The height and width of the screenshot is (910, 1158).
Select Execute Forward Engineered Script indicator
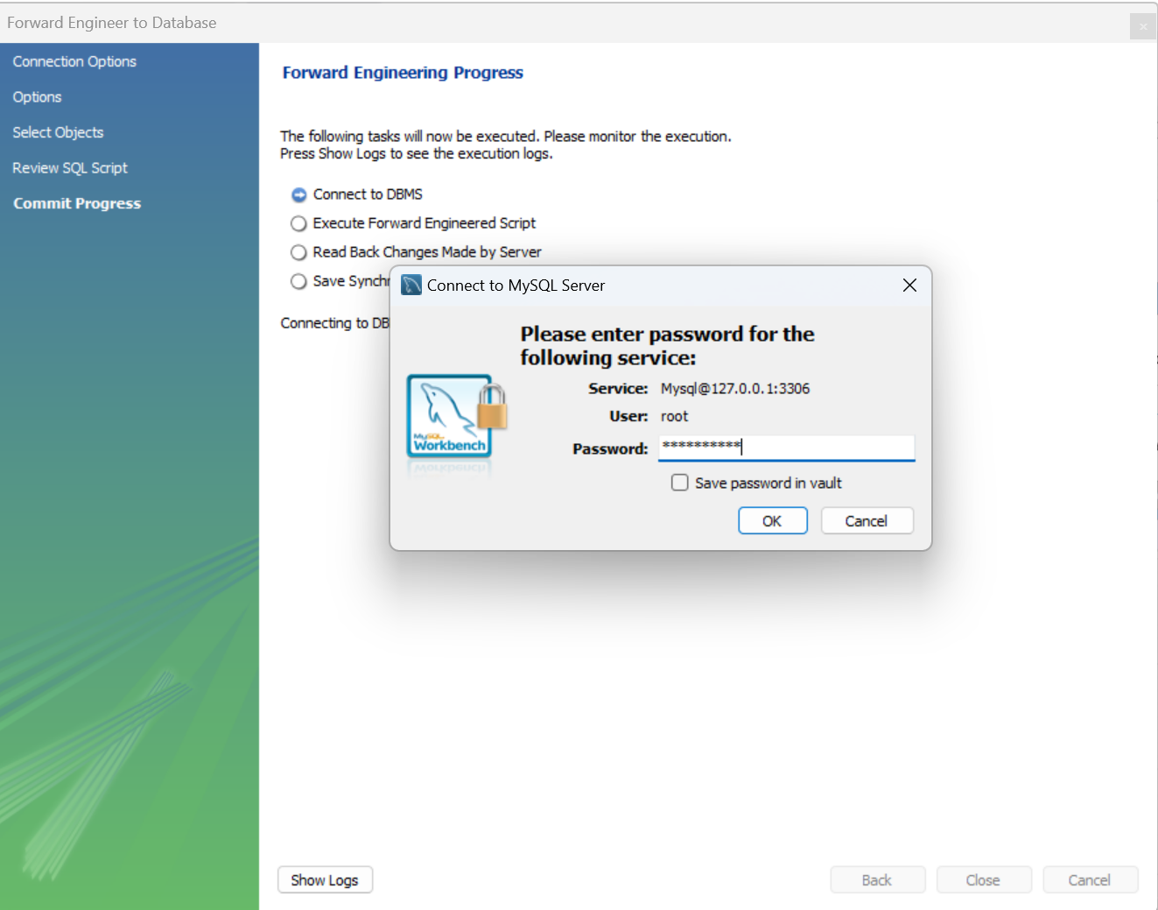(x=298, y=223)
